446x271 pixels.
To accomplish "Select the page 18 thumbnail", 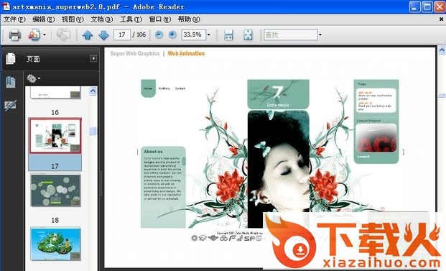I will 55,190.
